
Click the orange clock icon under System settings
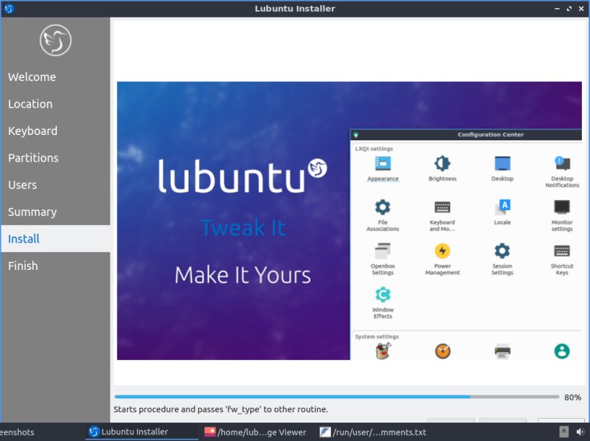point(442,352)
